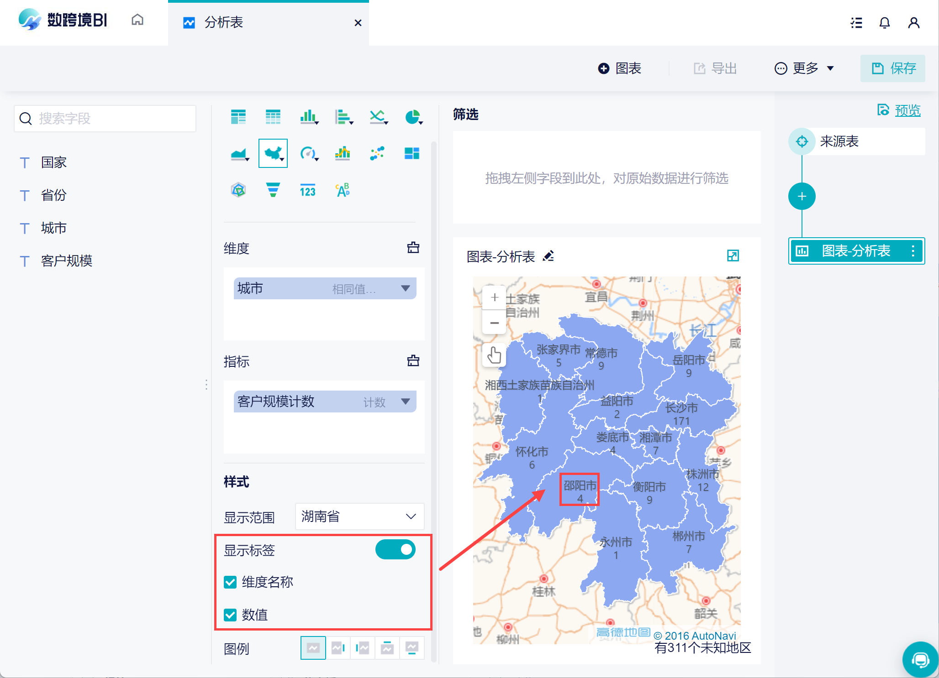Open the notification bell icon

(x=884, y=23)
